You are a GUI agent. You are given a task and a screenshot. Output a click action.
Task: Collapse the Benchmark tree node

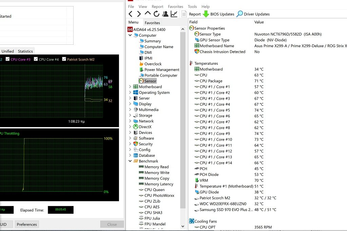(x=130, y=161)
